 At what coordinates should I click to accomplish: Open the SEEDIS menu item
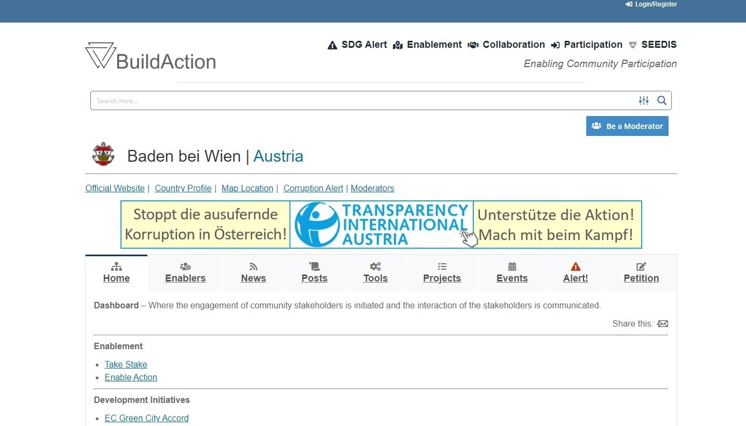coord(652,45)
